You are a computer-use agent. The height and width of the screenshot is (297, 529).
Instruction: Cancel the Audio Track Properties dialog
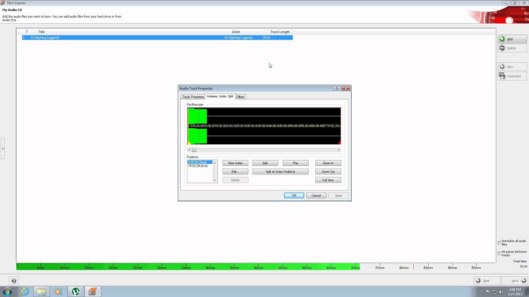pos(316,196)
